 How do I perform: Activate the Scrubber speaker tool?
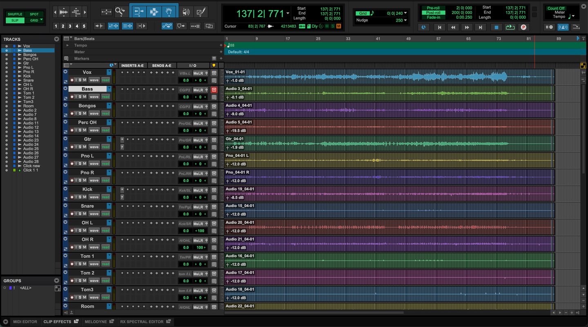186,12
